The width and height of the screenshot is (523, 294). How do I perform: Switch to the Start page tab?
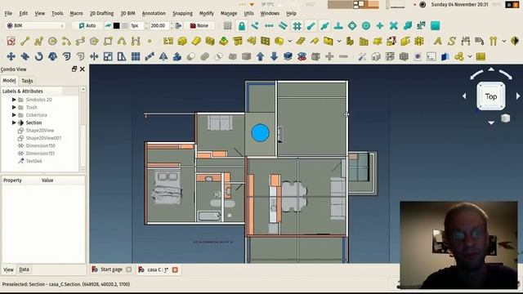tap(111, 269)
